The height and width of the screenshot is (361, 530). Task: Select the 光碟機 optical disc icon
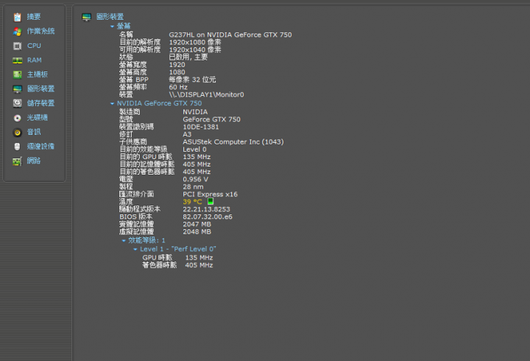point(17,118)
